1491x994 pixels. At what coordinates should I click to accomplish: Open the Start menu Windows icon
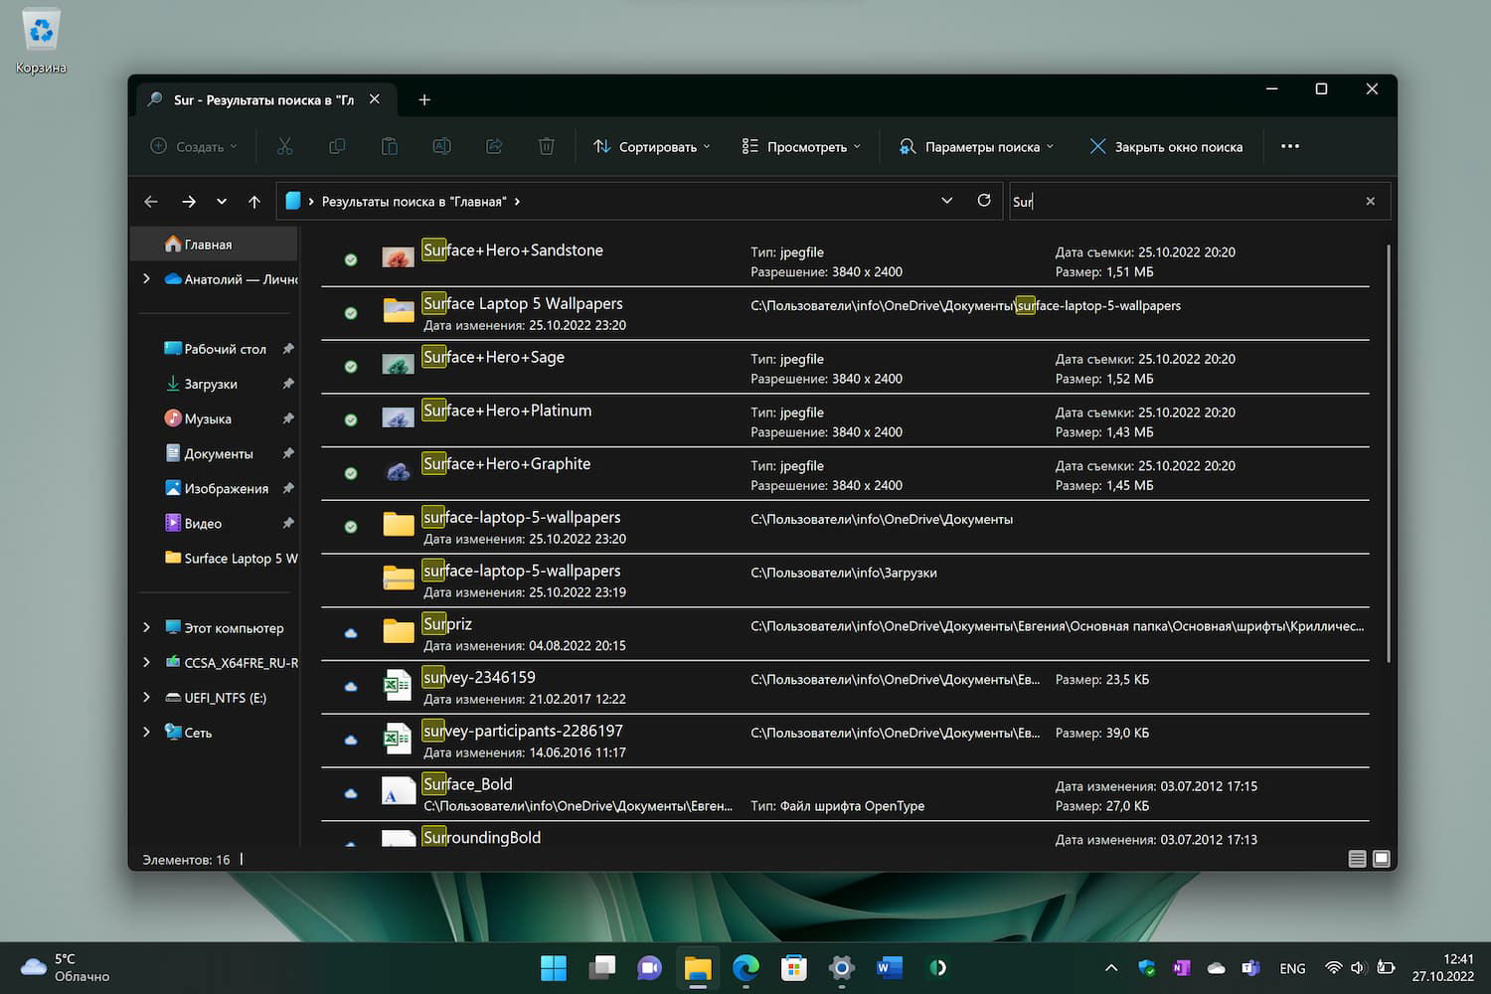point(553,967)
